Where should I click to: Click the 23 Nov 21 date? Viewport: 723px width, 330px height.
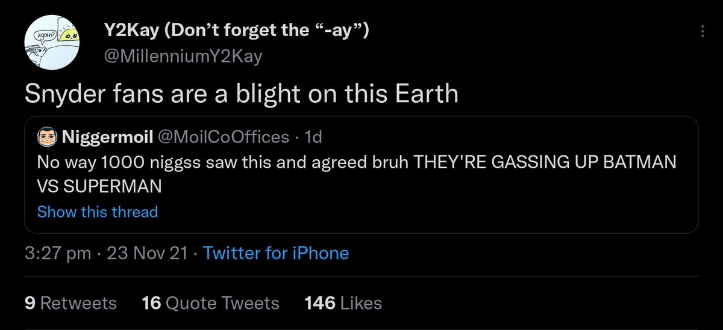(x=147, y=253)
